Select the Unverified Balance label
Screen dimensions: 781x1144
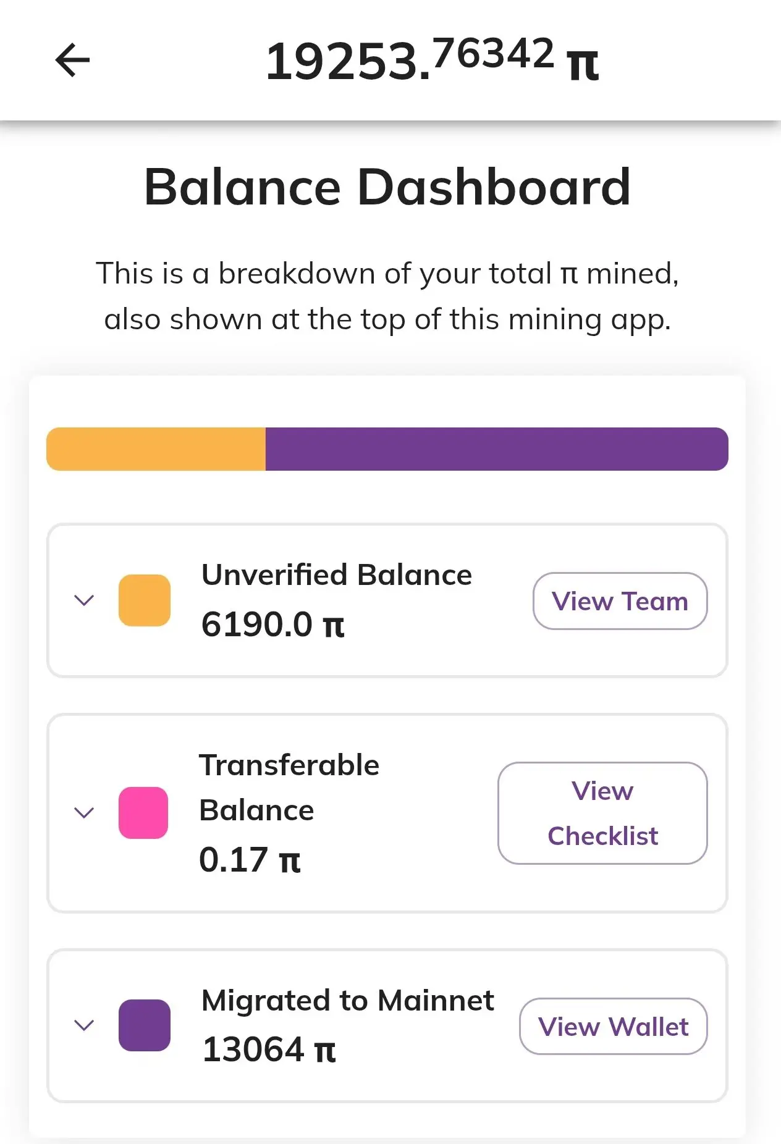pyautogui.click(x=337, y=574)
